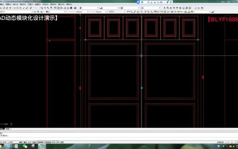This screenshot has width=238, height=149.
Task: Expand the layer selection dropdown
Action: click(x=17, y=12)
